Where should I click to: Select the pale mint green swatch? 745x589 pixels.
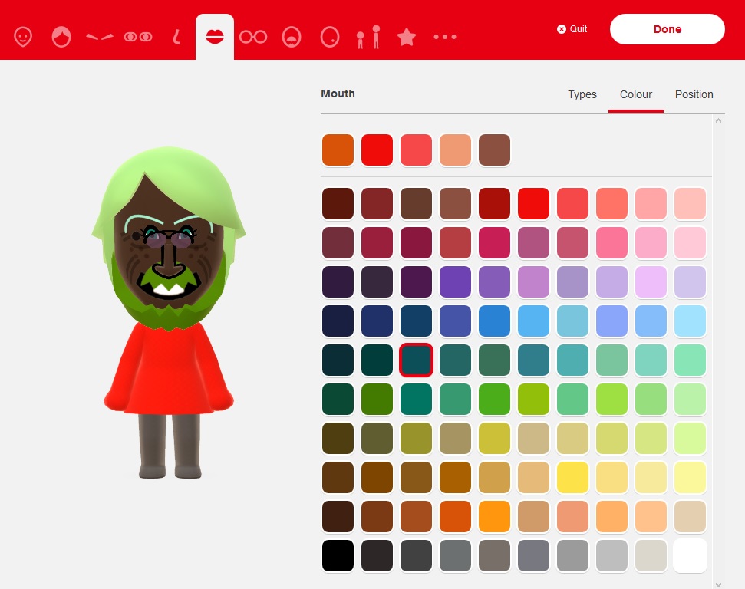pyautogui.click(x=690, y=399)
